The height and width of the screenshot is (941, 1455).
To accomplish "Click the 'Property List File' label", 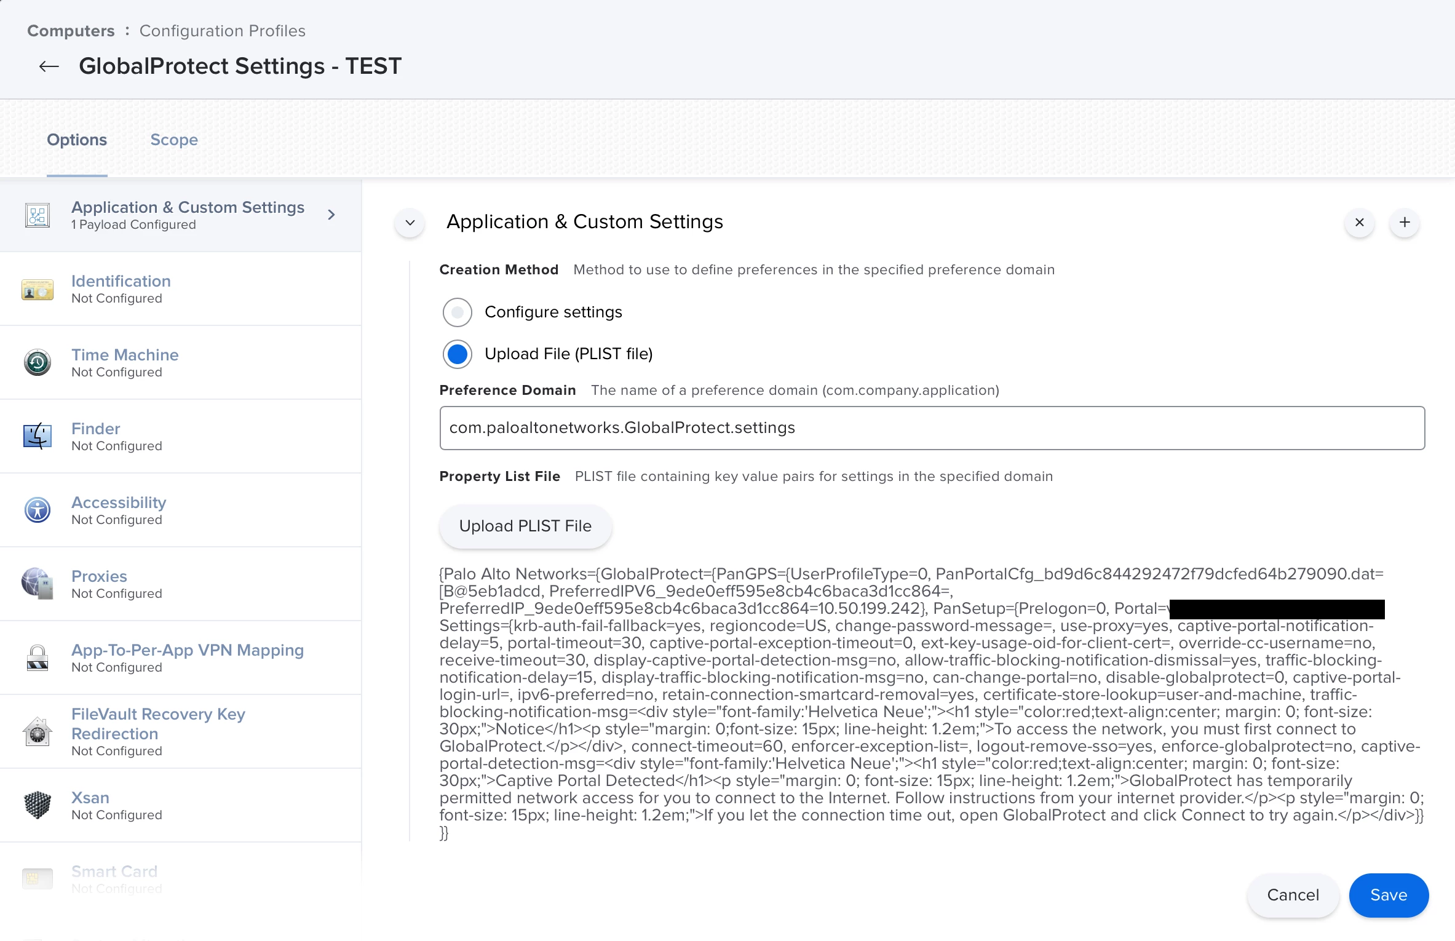I will [499, 477].
